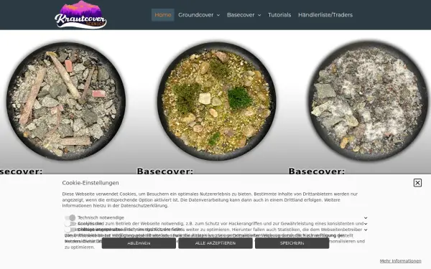Toggle the Technisch notwendige cookie switch

[70, 217]
